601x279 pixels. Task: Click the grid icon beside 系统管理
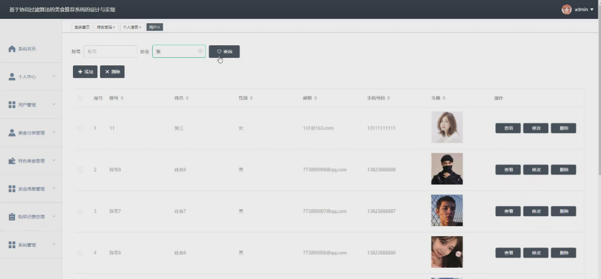[12, 244]
